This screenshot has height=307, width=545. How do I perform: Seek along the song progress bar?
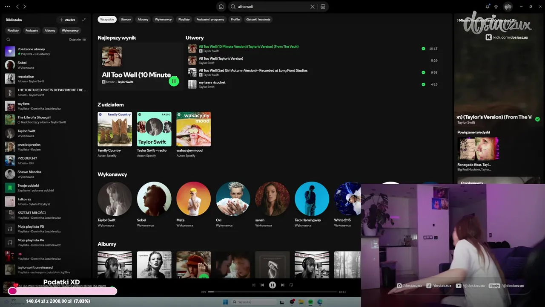tap(272, 292)
